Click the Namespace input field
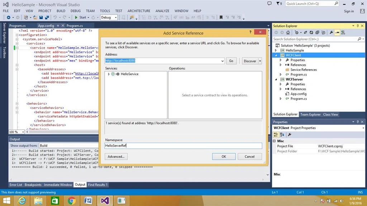 (x=183, y=145)
